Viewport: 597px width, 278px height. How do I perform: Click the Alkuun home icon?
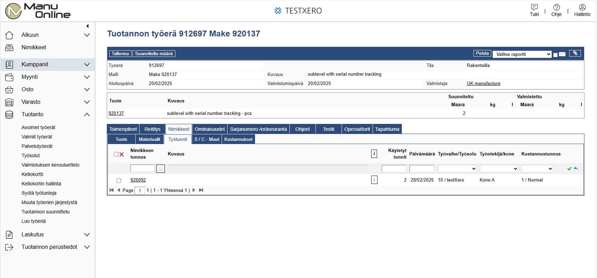[9, 35]
